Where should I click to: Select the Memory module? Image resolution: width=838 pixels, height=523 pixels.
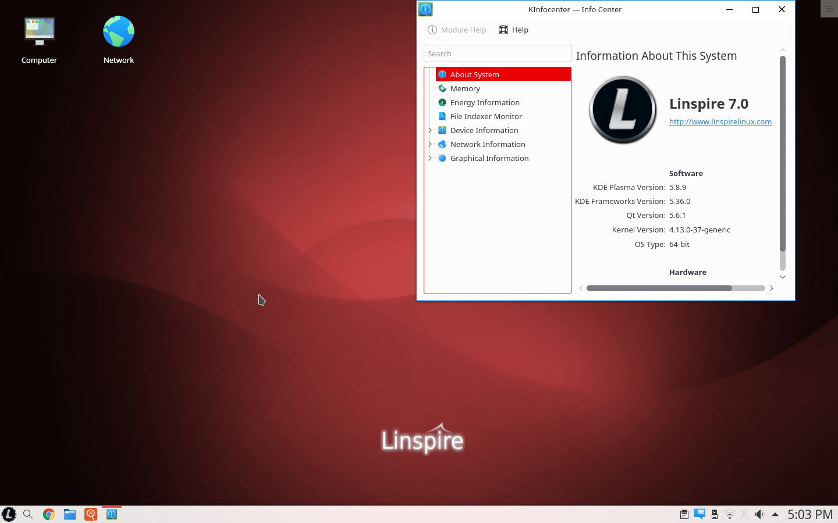pos(465,88)
